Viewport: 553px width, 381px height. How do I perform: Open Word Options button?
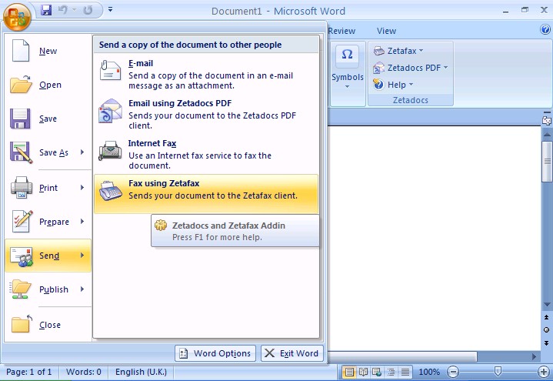215,353
